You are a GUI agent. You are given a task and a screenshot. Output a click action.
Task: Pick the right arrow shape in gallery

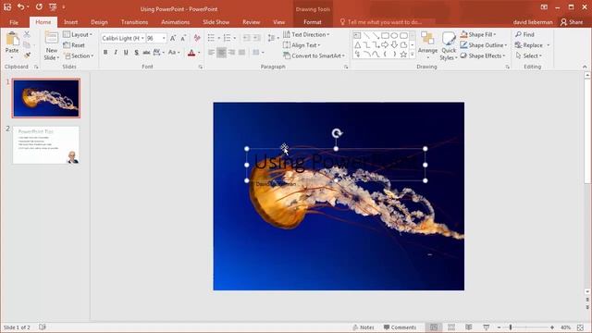point(385,45)
